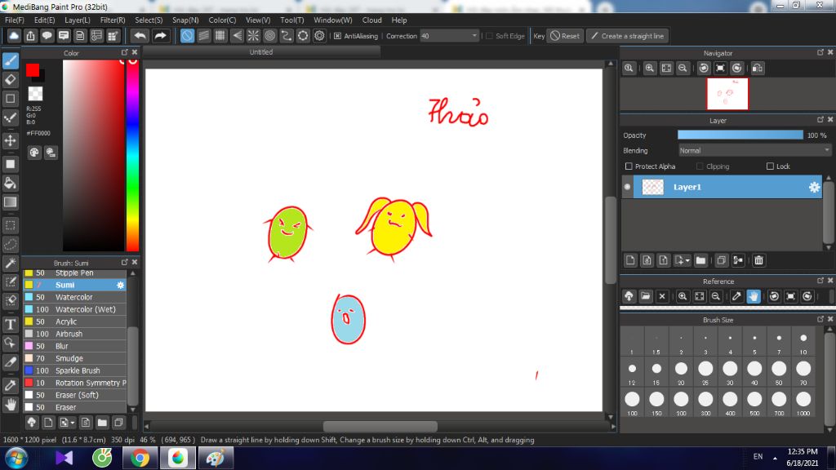Select the Rectangle select tool
The width and height of the screenshot is (836, 470).
11,225
